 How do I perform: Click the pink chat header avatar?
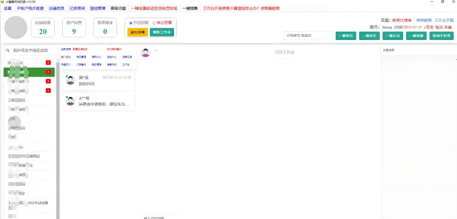146,53
